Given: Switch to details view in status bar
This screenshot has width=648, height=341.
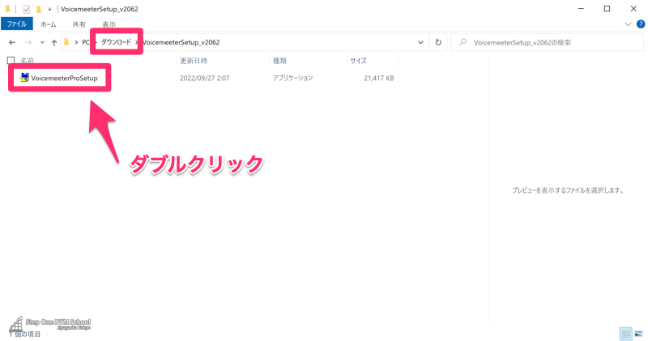Looking at the screenshot, I should pyautogui.click(x=626, y=334).
